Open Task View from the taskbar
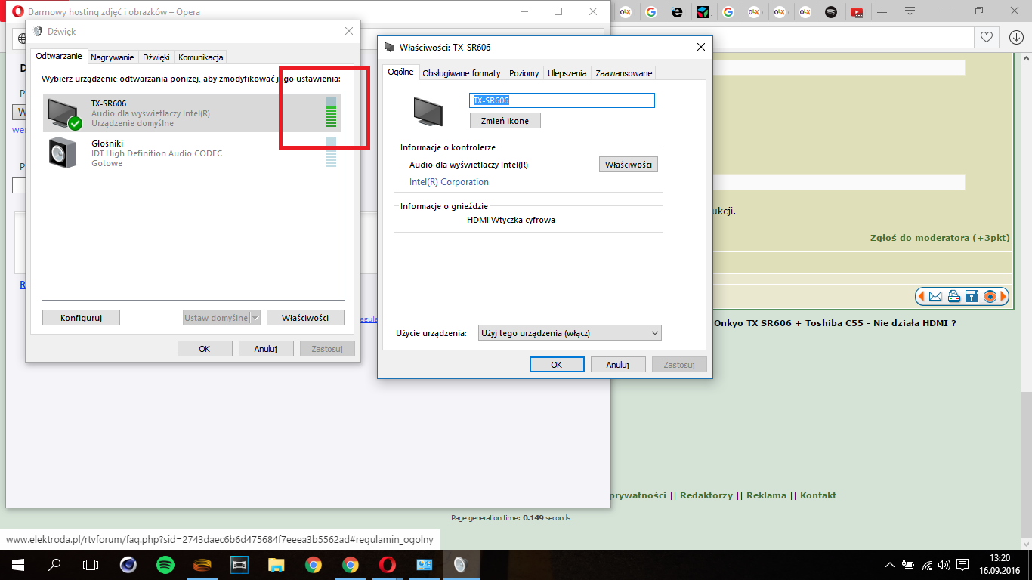 pyautogui.click(x=91, y=565)
